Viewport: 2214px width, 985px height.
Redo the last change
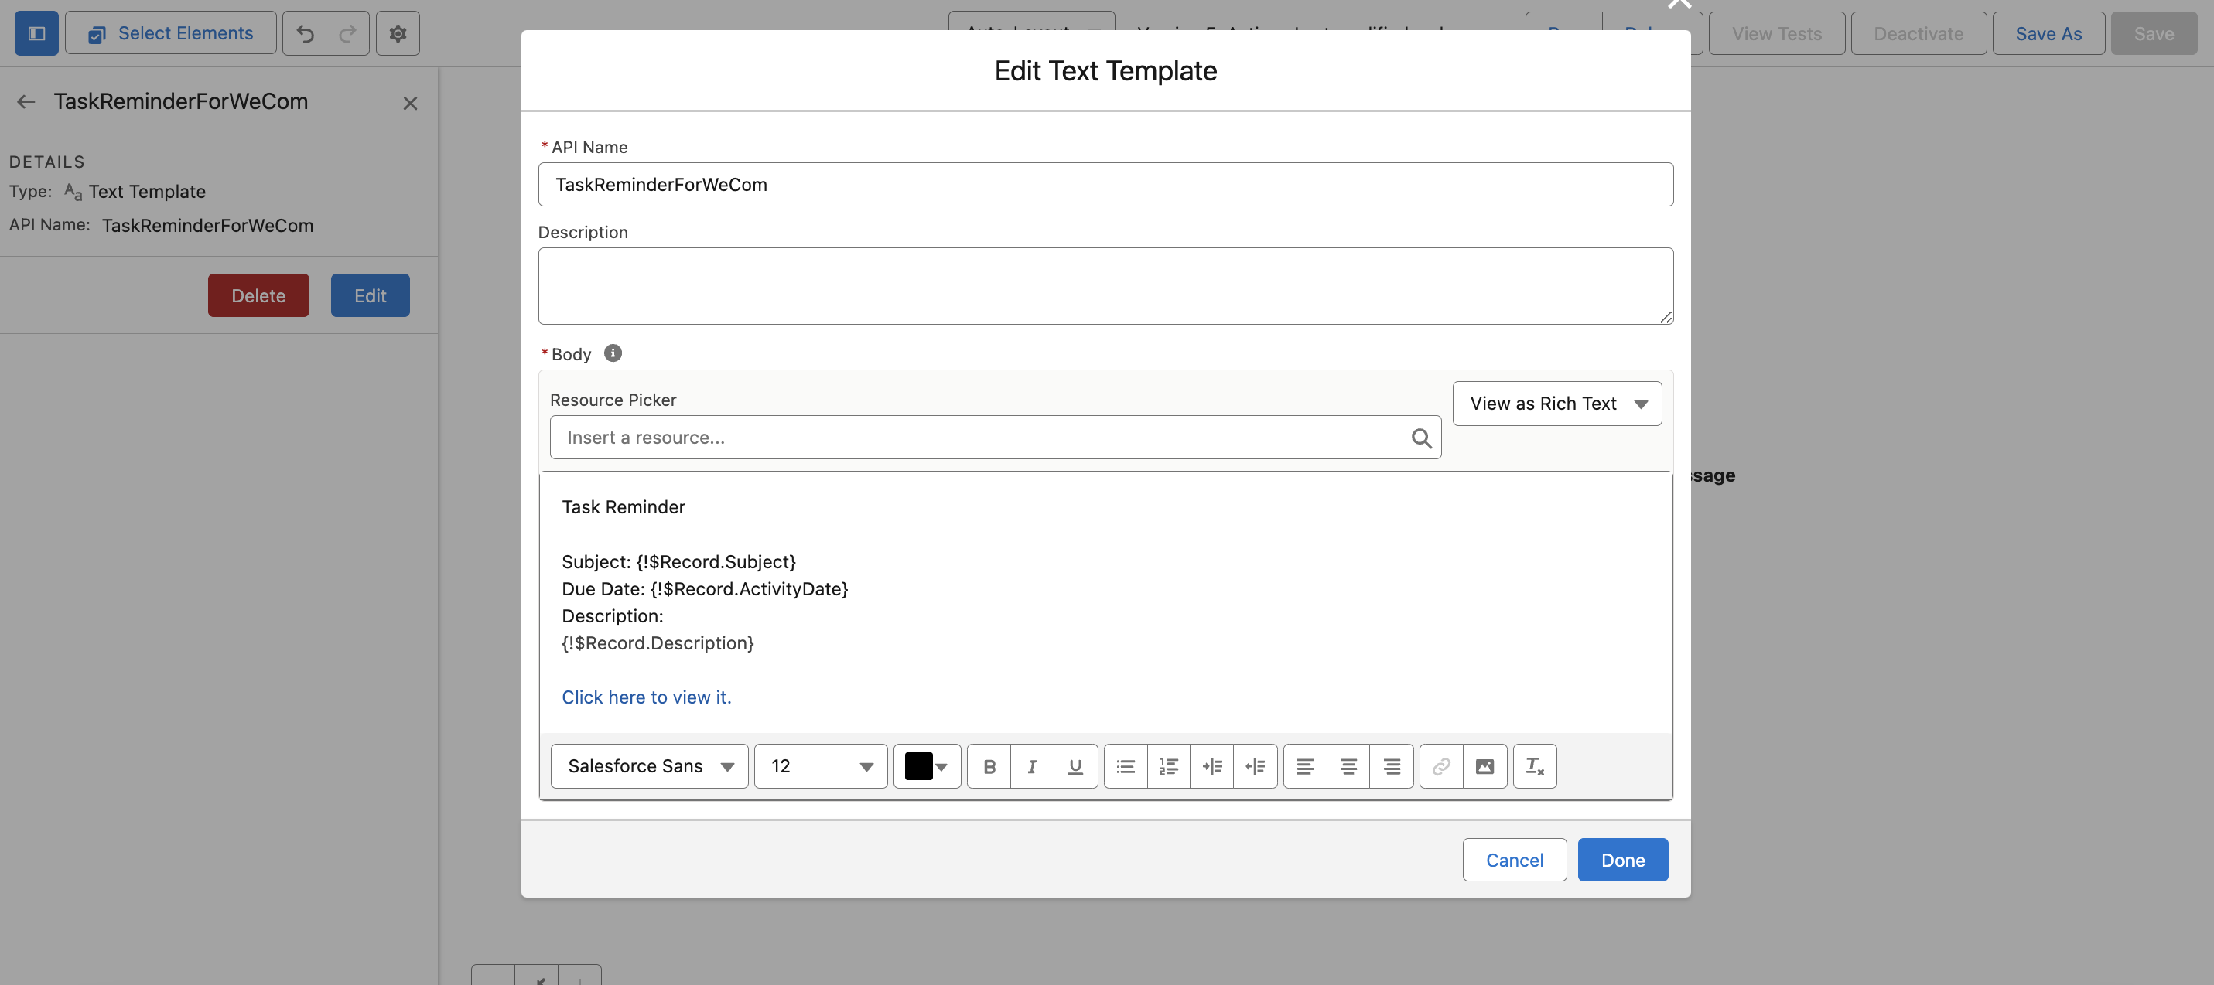click(x=348, y=33)
